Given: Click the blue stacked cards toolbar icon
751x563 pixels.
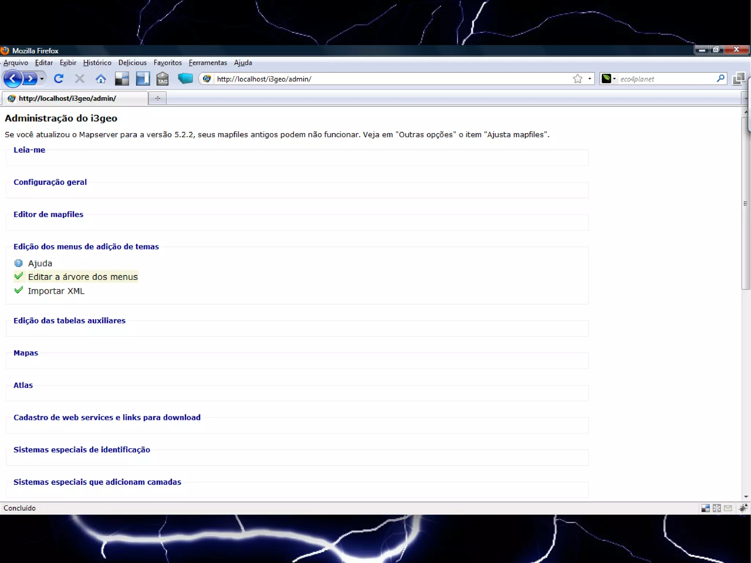Looking at the screenshot, I should tap(185, 78).
